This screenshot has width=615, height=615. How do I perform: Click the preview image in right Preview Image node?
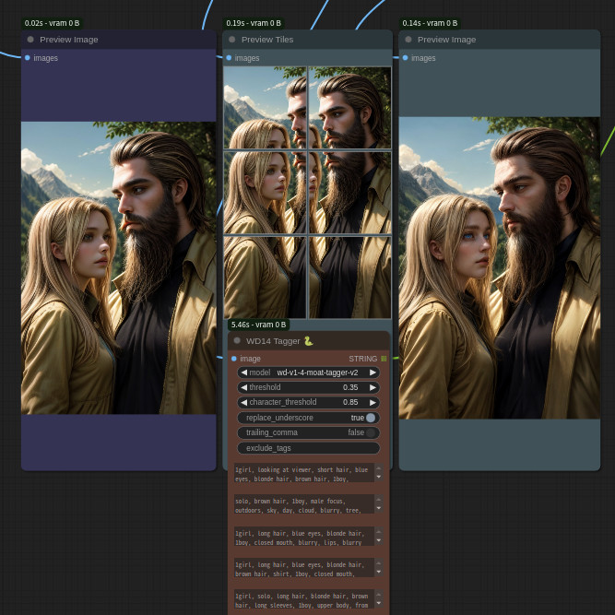(499, 267)
